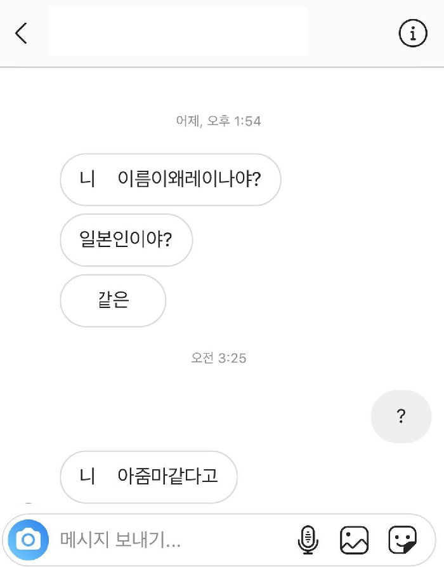Image resolution: width=444 pixels, height=567 pixels.
Task: Select the 아줌마같다고 message bubble
Action: click(x=148, y=477)
